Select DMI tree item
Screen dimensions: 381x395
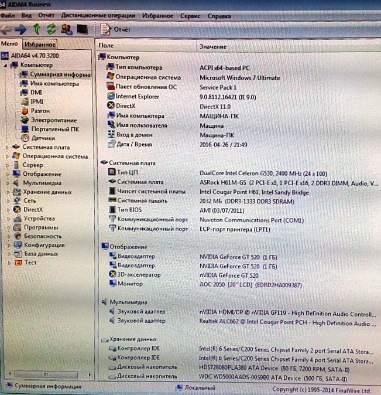(x=32, y=93)
